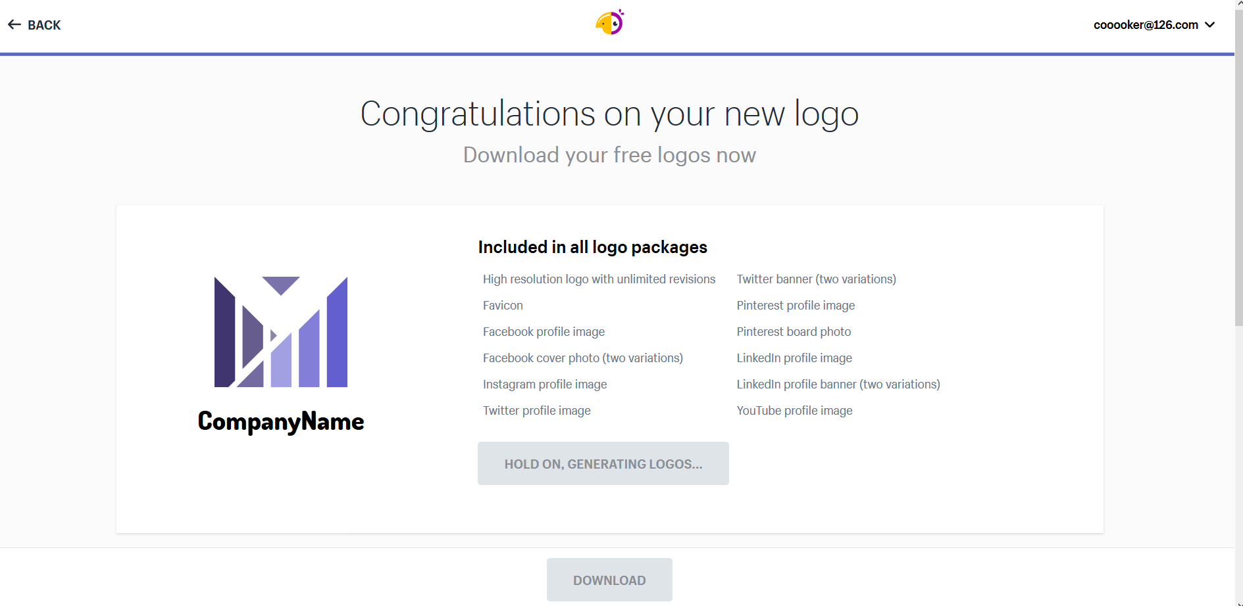Screen dimensions: 1243x606
Task: Select the Favicon list item
Action: pos(503,306)
